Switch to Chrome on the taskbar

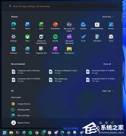pyautogui.click(x=37, y=133)
